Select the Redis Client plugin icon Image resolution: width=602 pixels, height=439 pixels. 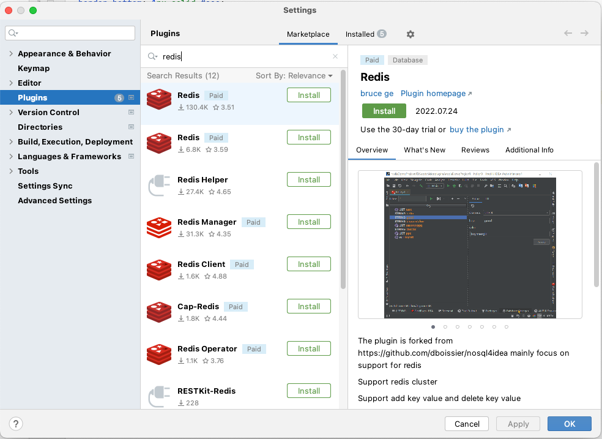tap(159, 270)
